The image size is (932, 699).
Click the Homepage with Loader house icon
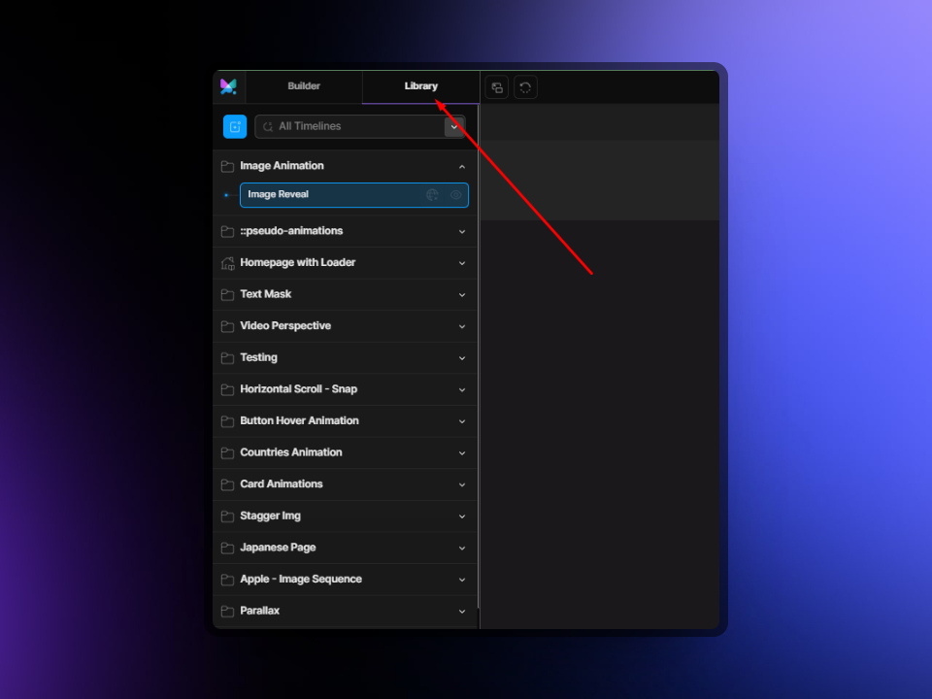(x=227, y=263)
